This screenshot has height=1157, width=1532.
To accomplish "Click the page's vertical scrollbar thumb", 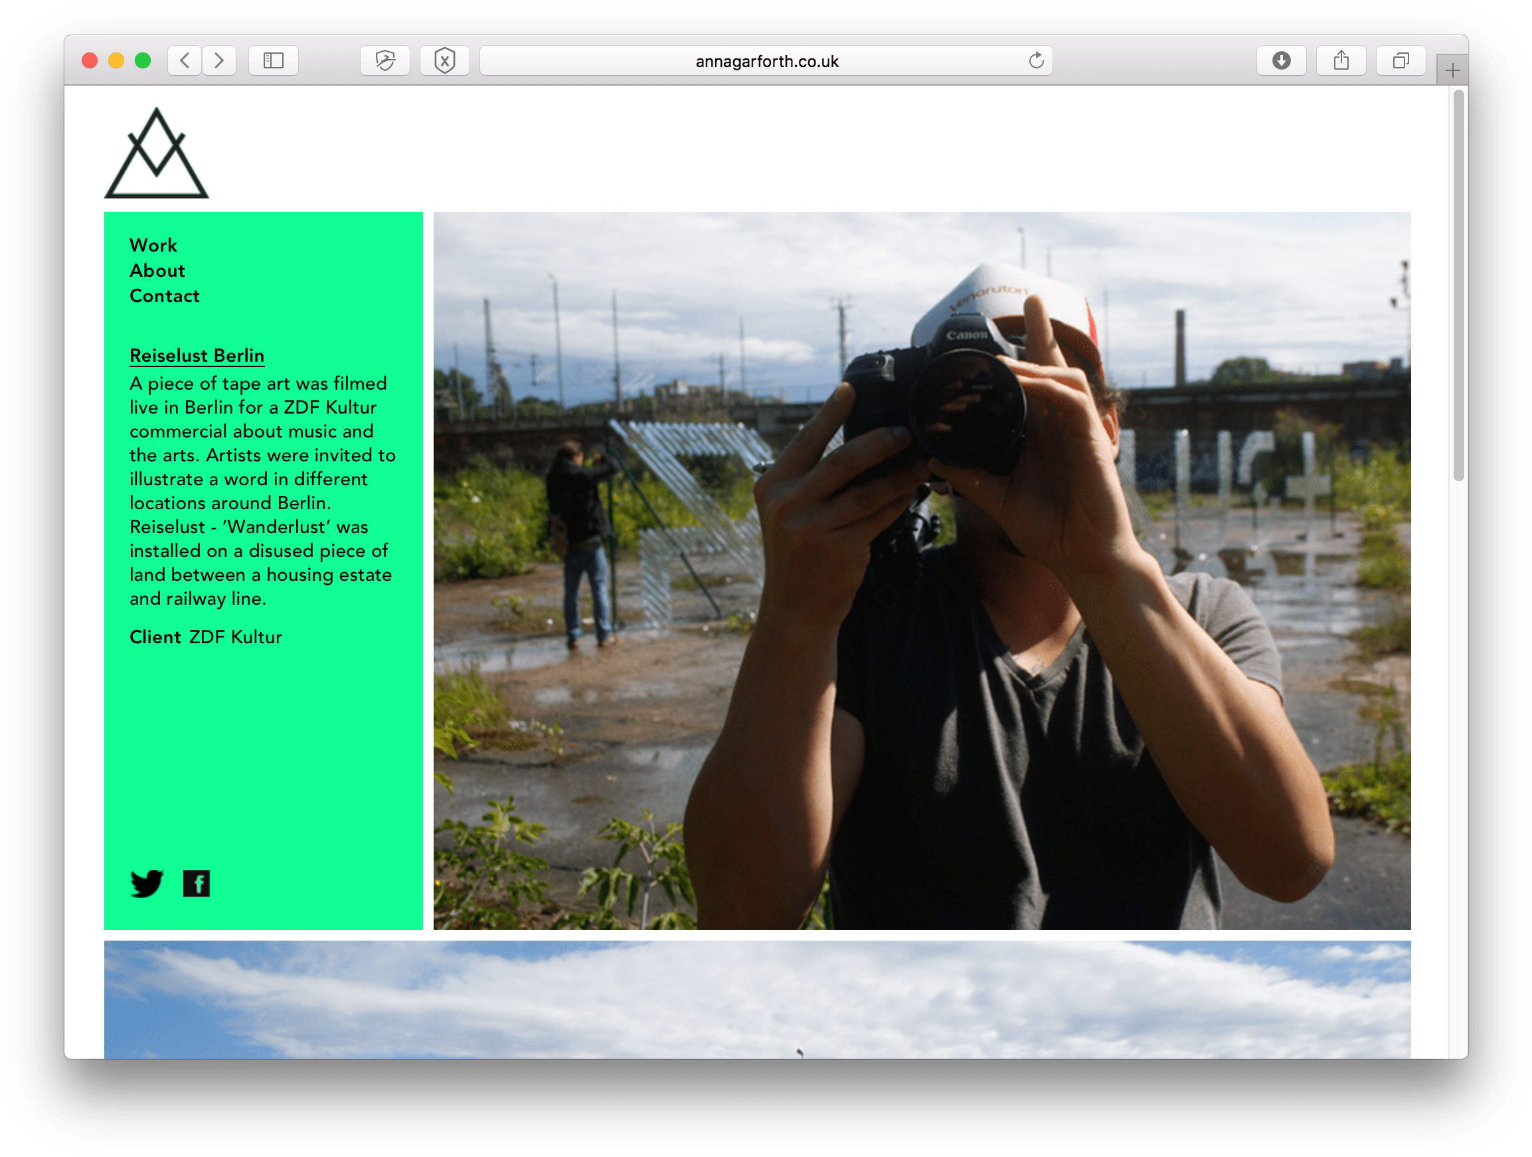I will pos(1458,285).
